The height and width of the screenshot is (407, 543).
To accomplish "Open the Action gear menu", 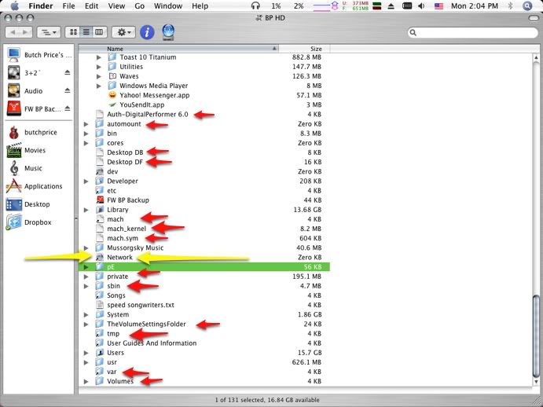I will click(123, 32).
